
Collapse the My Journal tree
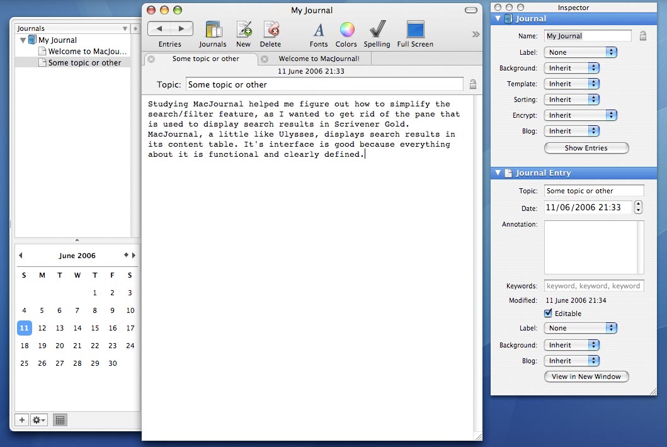coord(23,40)
